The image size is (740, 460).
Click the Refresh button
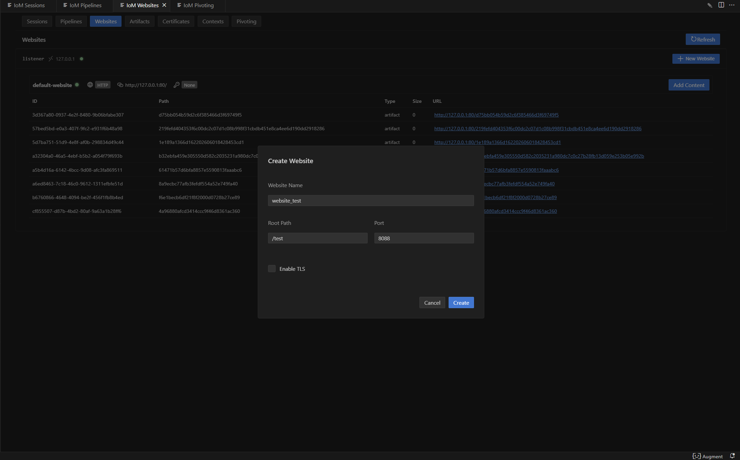pyautogui.click(x=703, y=39)
